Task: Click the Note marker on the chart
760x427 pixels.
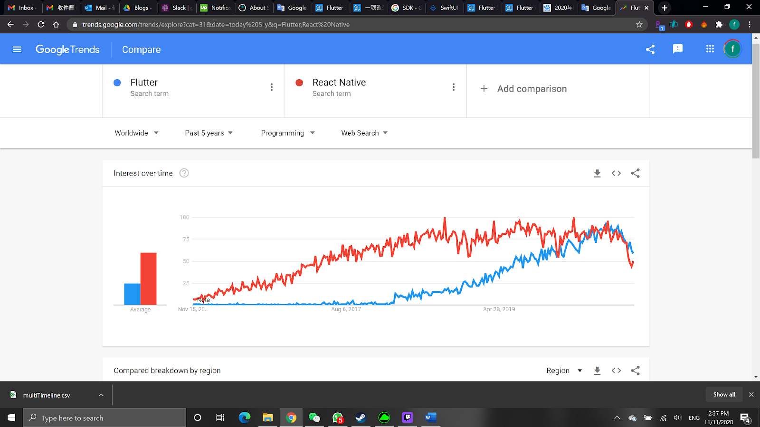Action: pos(204,300)
